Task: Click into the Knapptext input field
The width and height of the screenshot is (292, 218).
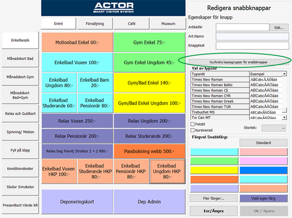Action: pyautogui.click(x=252, y=45)
